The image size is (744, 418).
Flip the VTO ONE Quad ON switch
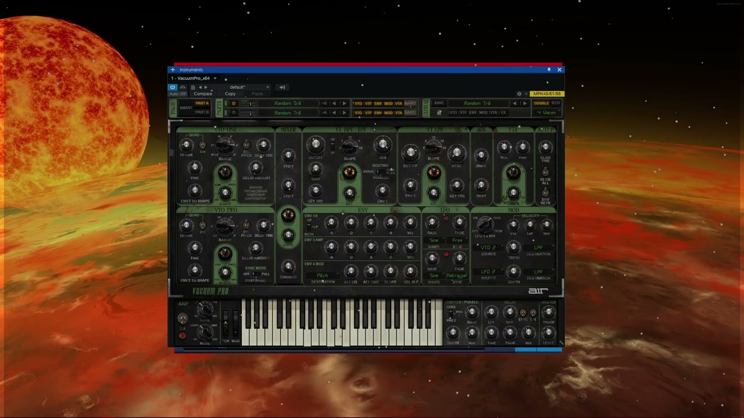(202, 145)
